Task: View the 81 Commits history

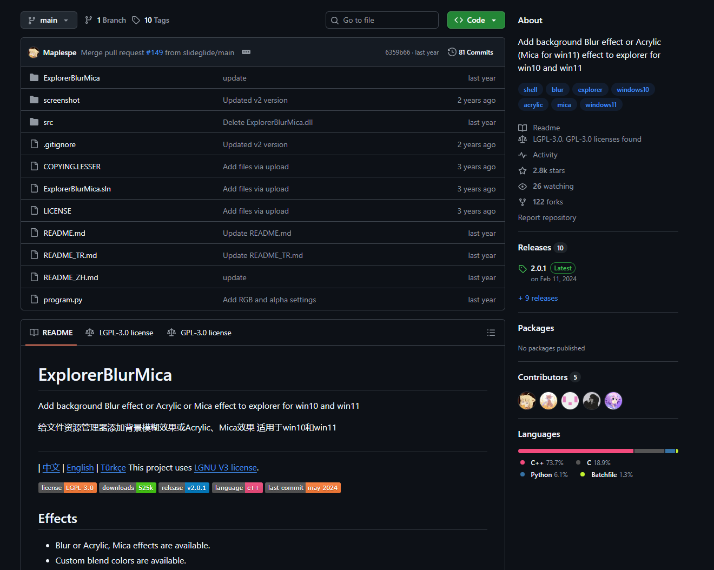Action: click(x=471, y=52)
